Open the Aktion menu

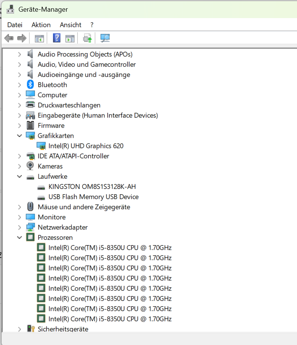tap(41, 25)
